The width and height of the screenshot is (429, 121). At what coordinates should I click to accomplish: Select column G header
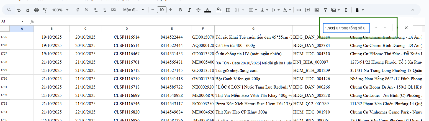[x=253, y=29]
